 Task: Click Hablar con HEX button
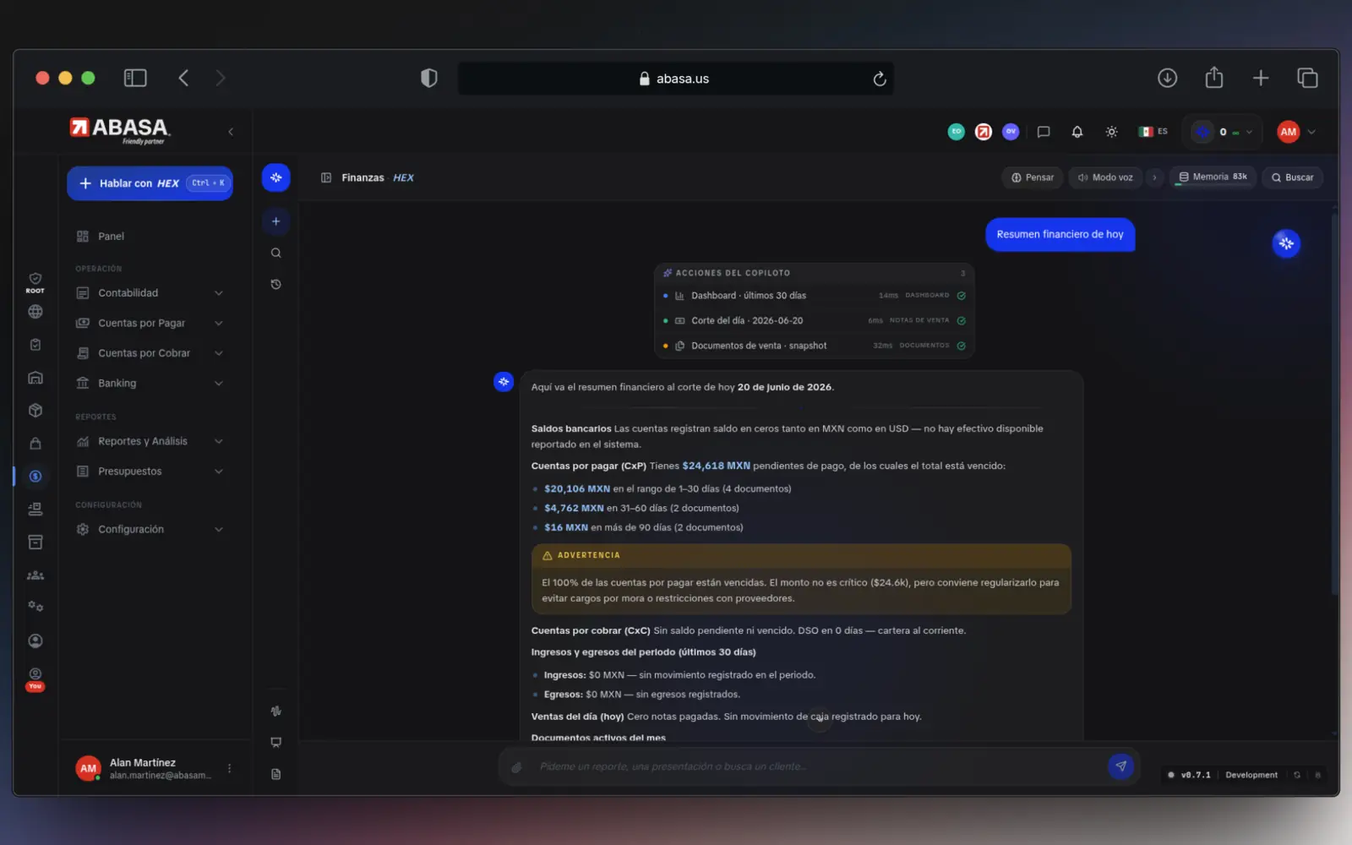[x=150, y=183]
